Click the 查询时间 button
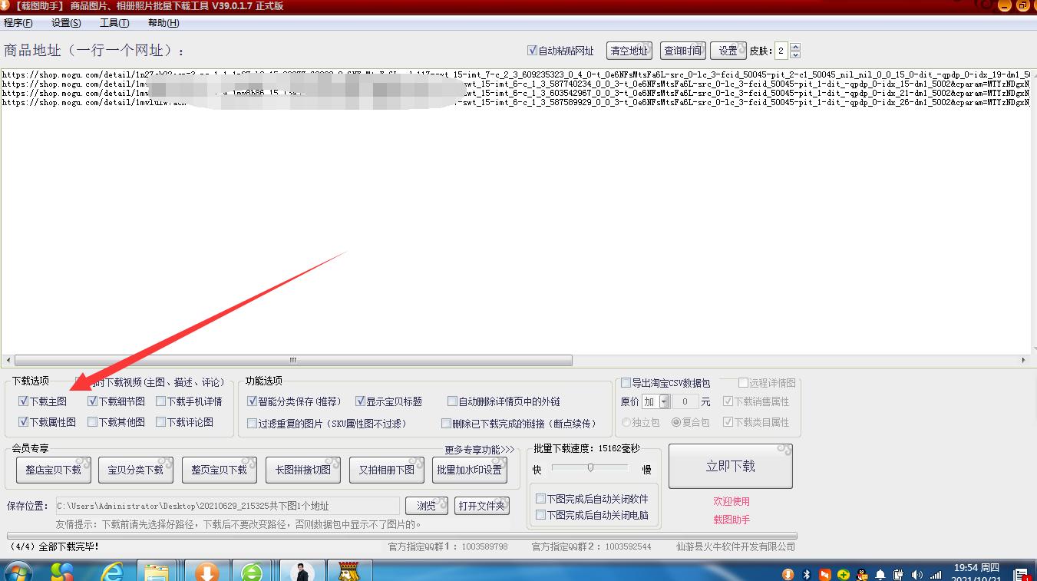The height and width of the screenshot is (581, 1037). pyautogui.click(x=682, y=51)
